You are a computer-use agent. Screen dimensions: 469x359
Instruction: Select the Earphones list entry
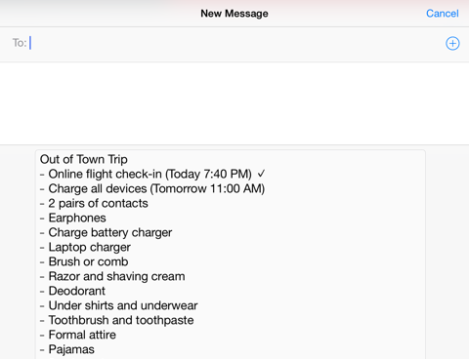pyautogui.click(x=73, y=218)
